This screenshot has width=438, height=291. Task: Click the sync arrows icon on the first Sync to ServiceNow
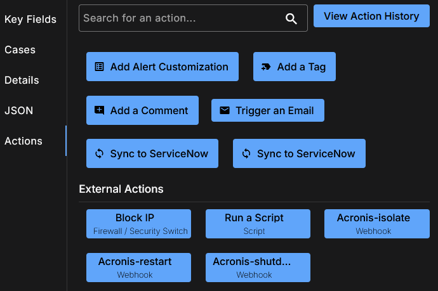[99, 153]
